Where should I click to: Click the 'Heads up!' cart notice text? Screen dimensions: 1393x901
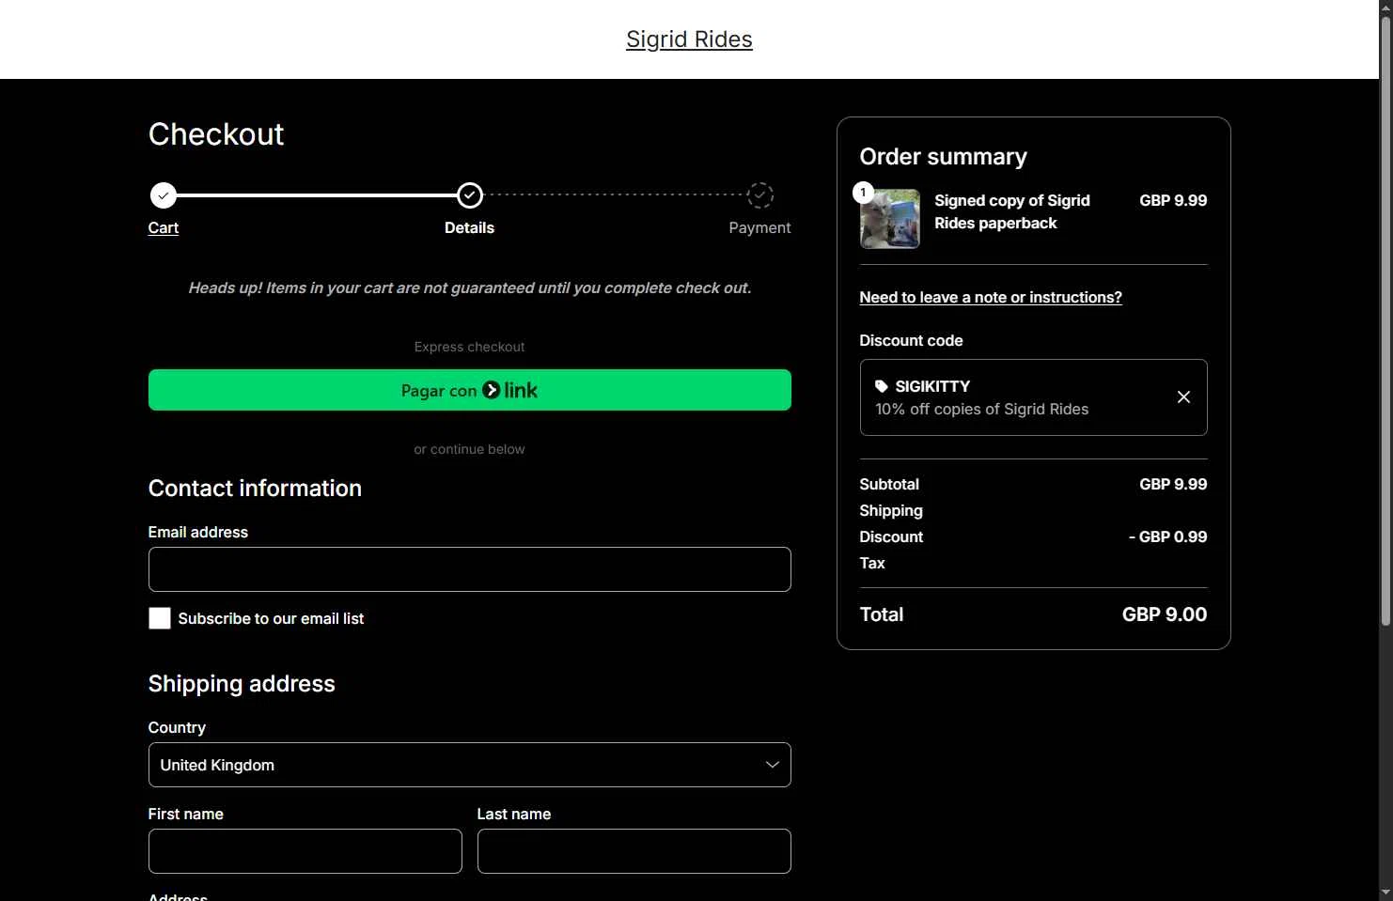point(470,287)
